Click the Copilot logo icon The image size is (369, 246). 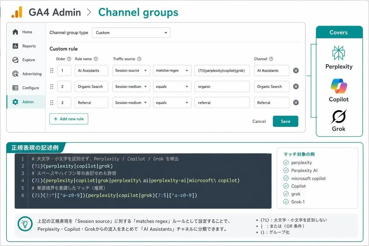point(339,86)
